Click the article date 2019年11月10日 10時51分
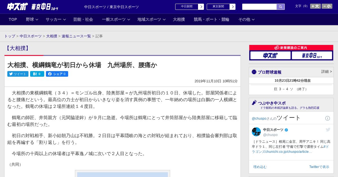338x177 pixels. click(216, 81)
